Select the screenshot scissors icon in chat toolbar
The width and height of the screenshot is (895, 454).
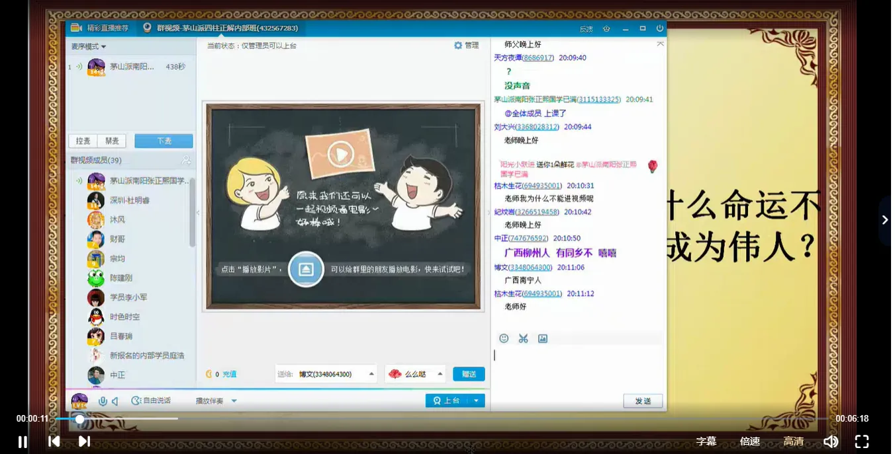click(523, 338)
